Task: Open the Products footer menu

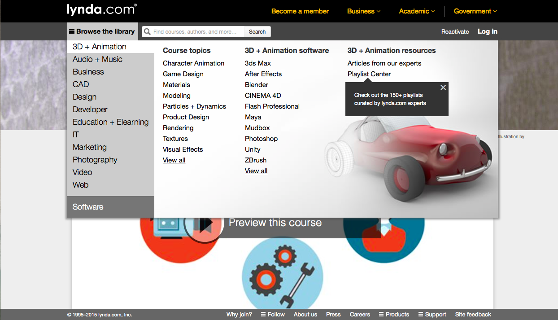Action: (x=394, y=315)
